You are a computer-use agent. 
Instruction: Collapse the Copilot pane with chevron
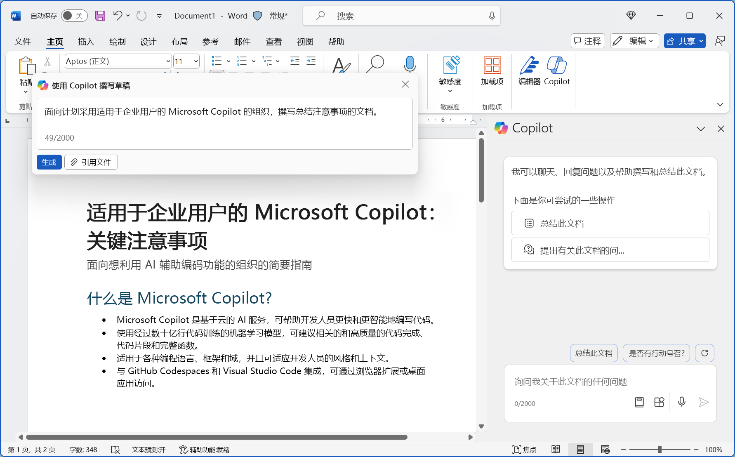click(x=701, y=129)
